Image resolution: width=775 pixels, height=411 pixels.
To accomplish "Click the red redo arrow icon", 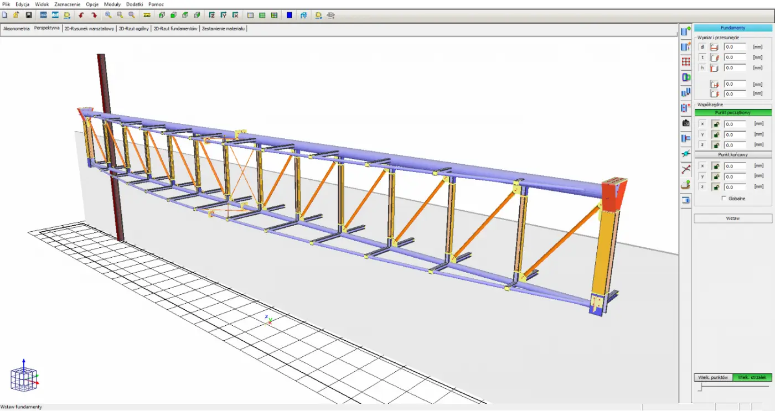I will (x=94, y=15).
